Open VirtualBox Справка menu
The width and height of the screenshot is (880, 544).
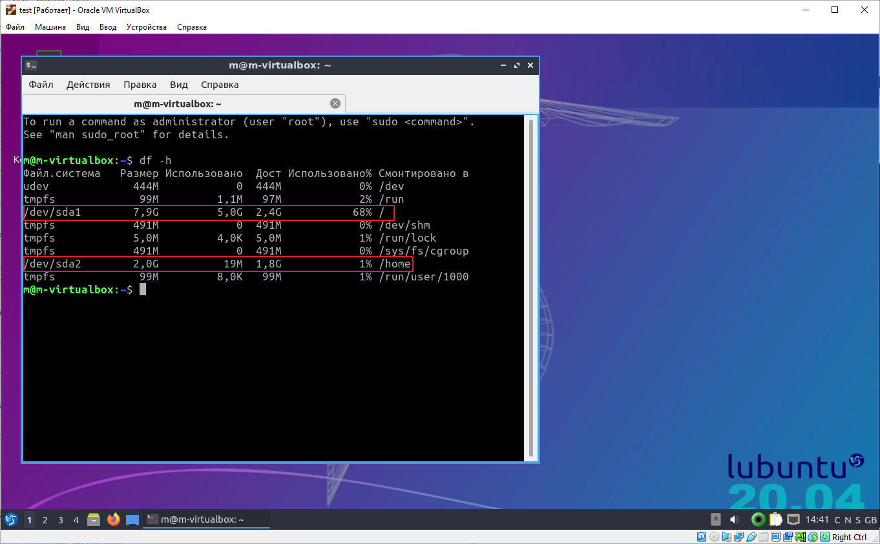pos(192,27)
